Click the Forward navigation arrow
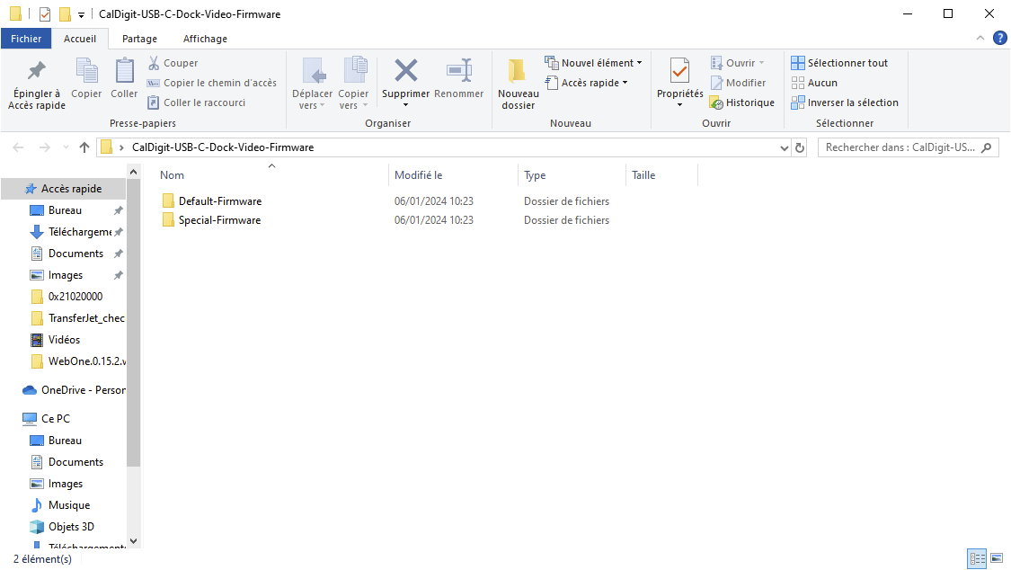Viewport: 1011px width, 570px height. (x=45, y=147)
